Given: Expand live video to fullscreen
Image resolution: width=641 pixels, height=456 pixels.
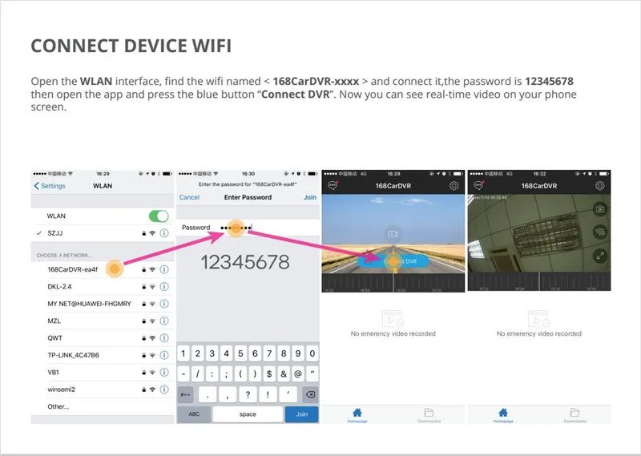Looking at the screenshot, I should click(x=599, y=256).
